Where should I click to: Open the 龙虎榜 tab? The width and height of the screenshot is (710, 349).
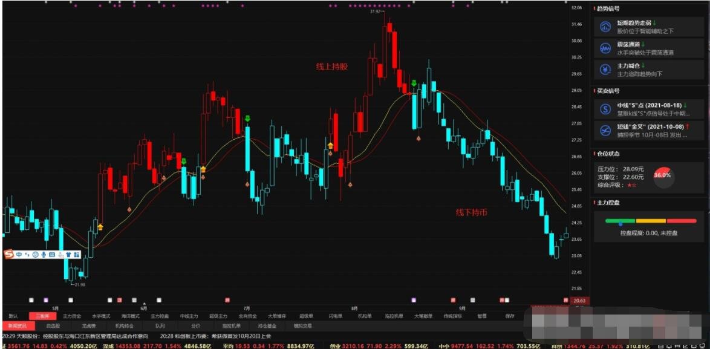pyautogui.click(x=88, y=325)
